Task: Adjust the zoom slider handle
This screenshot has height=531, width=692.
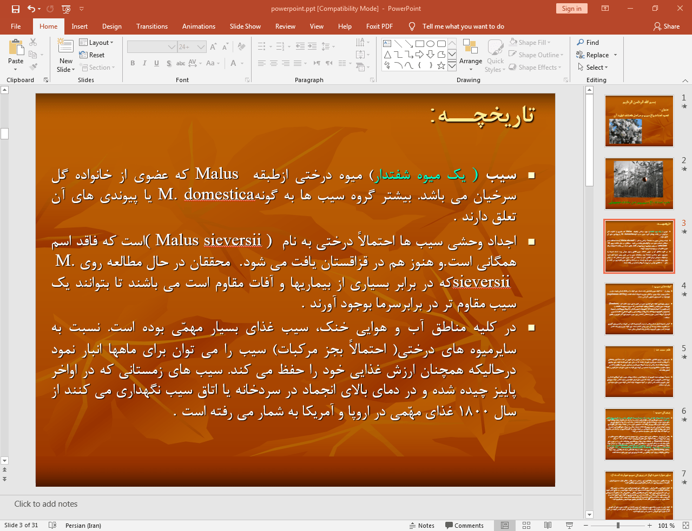Action: click(x=618, y=526)
